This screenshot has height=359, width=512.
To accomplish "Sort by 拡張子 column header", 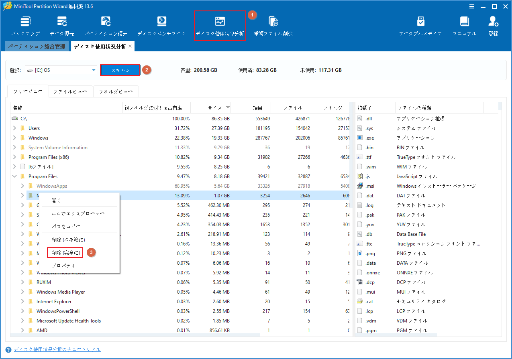I will pos(375,108).
